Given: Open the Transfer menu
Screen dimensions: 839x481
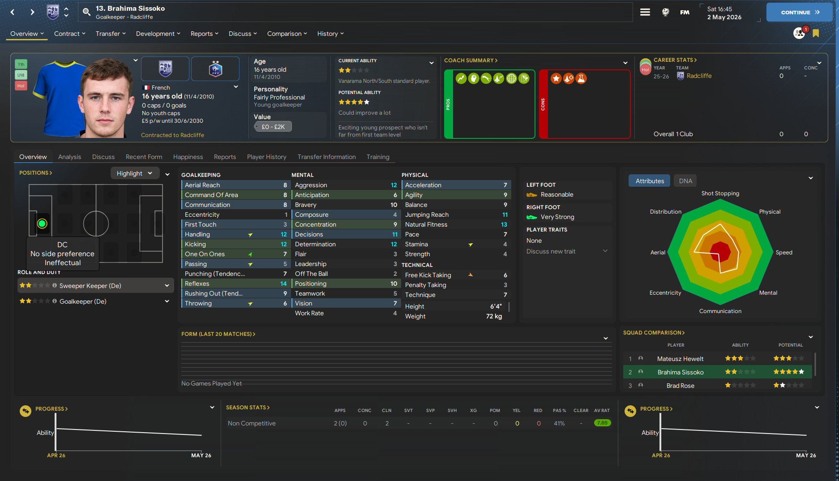Looking at the screenshot, I should coord(111,34).
